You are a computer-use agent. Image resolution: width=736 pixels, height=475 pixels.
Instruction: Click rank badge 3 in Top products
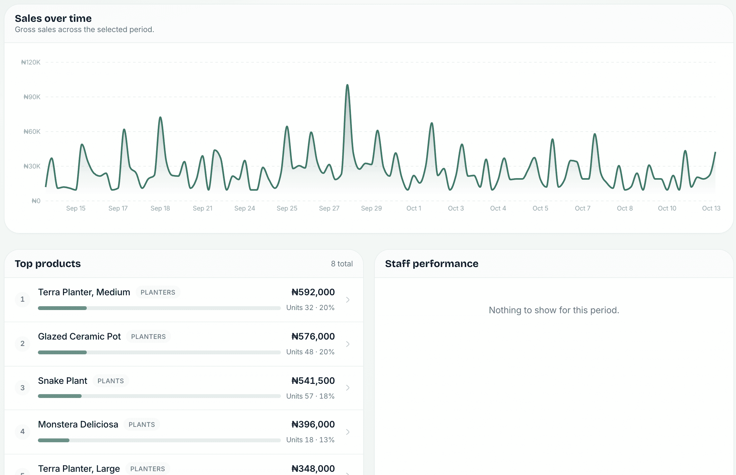[x=22, y=388]
